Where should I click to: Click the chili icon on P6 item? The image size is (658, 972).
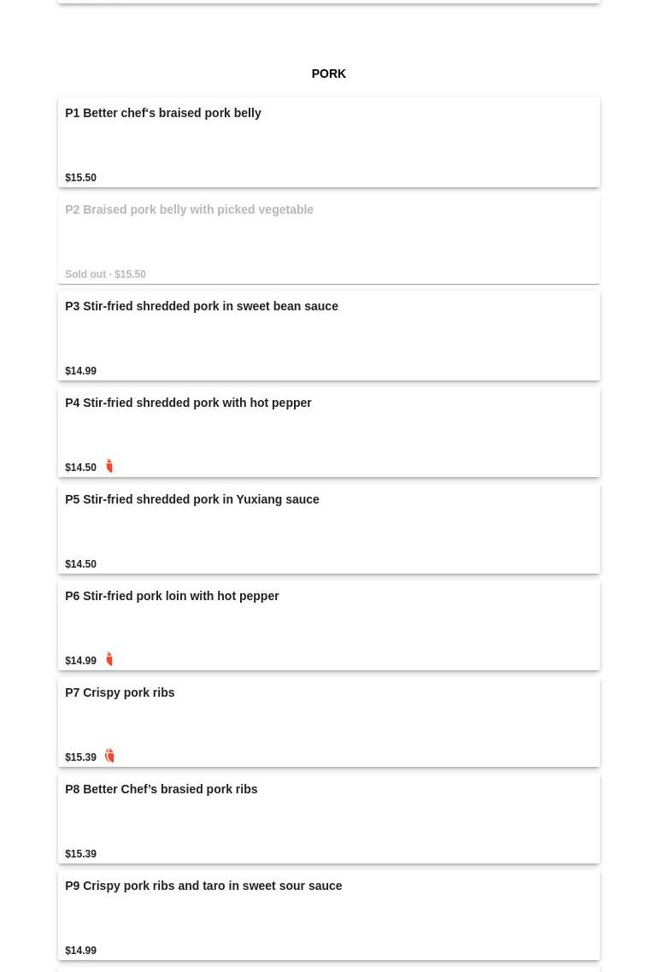tap(109, 659)
